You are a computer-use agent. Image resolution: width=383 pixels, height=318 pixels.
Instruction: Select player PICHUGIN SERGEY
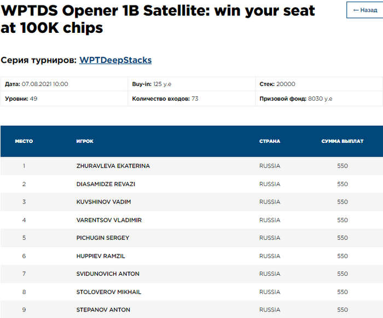click(x=103, y=238)
